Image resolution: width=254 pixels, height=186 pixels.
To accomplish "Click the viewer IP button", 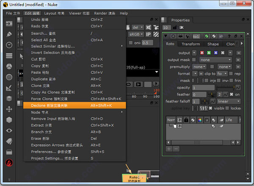I will point(148,34).
